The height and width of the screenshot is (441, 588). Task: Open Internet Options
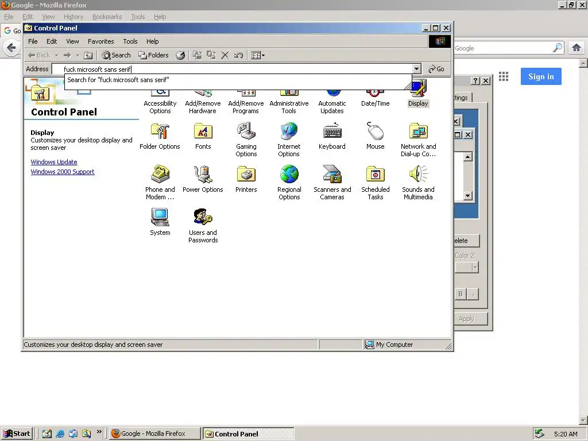click(x=289, y=140)
